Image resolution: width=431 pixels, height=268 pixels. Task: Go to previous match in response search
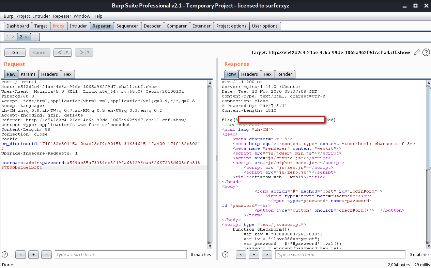[x=241, y=254]
